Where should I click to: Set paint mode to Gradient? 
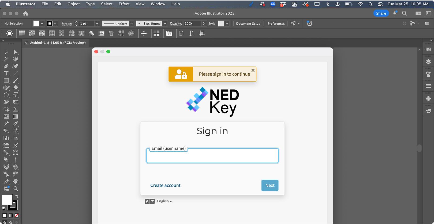11,215
